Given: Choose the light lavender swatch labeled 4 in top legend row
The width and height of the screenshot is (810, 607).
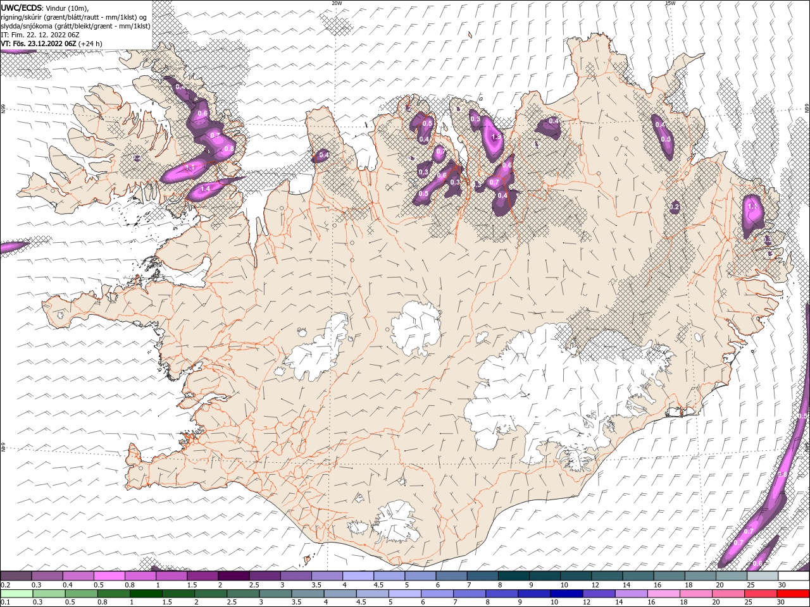Looking at the screenshot, I should [357, 576].
